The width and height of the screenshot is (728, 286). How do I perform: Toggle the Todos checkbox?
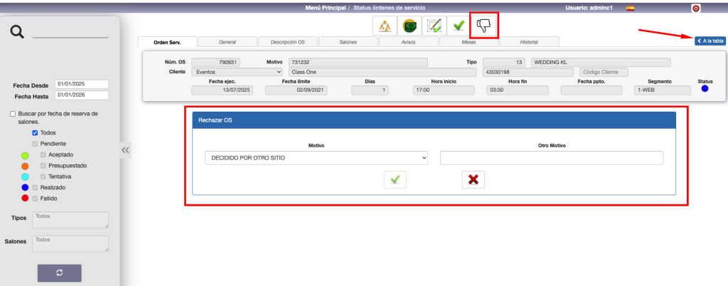point(35,132)
